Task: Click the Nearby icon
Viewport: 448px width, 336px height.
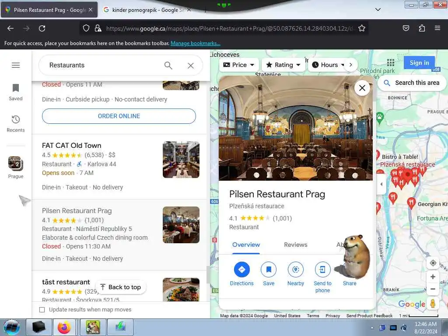Action: pyautogui.click(x=296, y=269)
